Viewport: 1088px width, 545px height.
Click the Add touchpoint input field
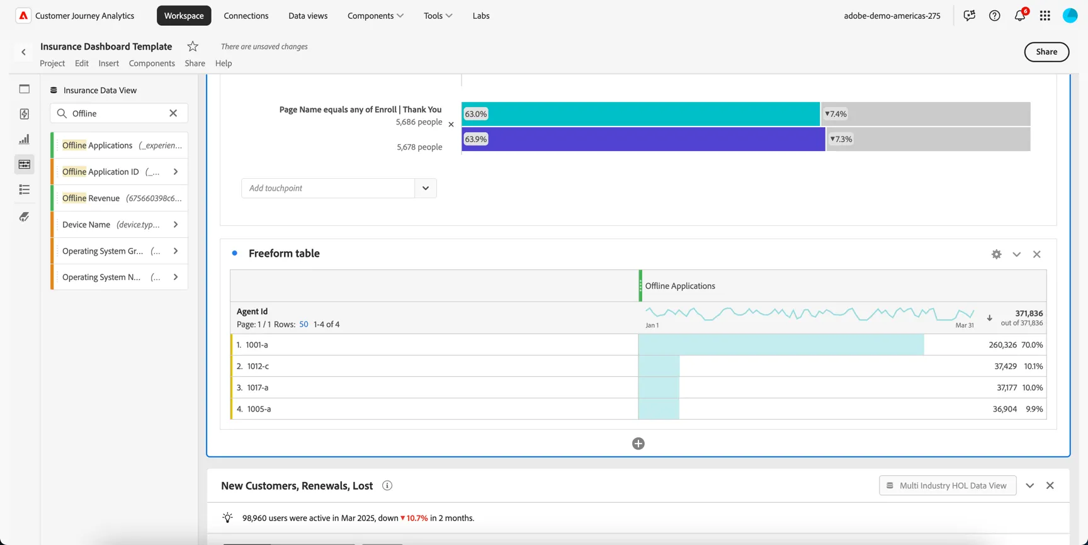click(x=328, y=188)
